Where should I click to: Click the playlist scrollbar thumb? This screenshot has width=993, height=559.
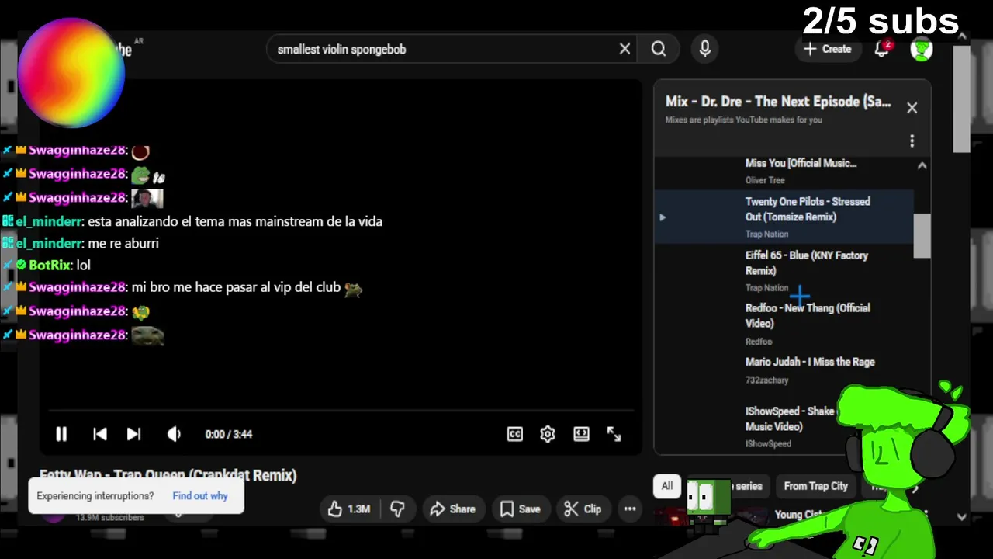point(922,236)
